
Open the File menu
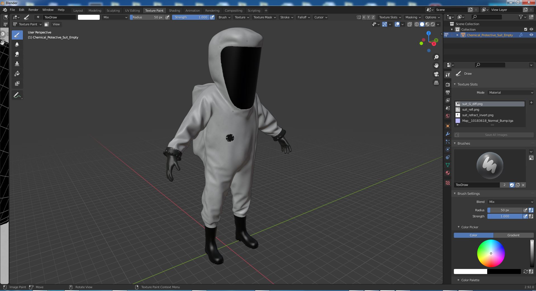pos(12,10)
